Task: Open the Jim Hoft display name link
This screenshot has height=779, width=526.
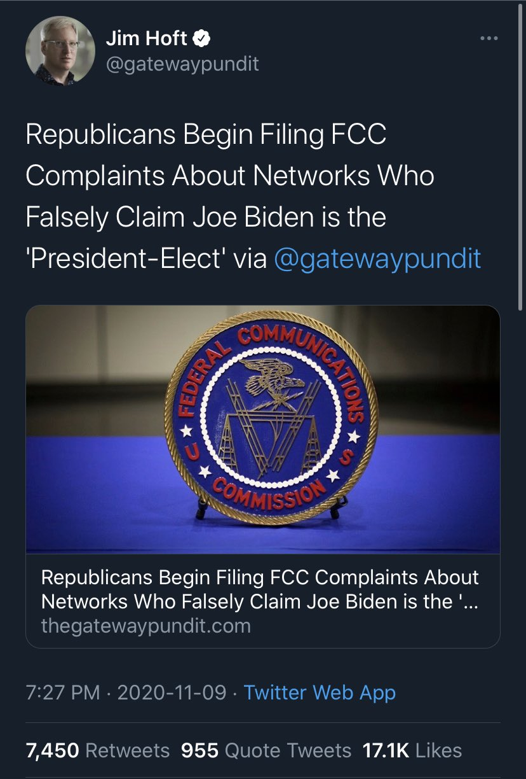Action: click(146, 39)
